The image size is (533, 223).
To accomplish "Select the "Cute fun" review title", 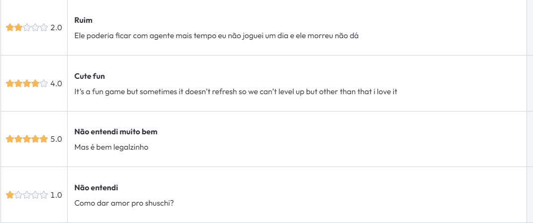I will pyautogui.click(x=89, y=76).
